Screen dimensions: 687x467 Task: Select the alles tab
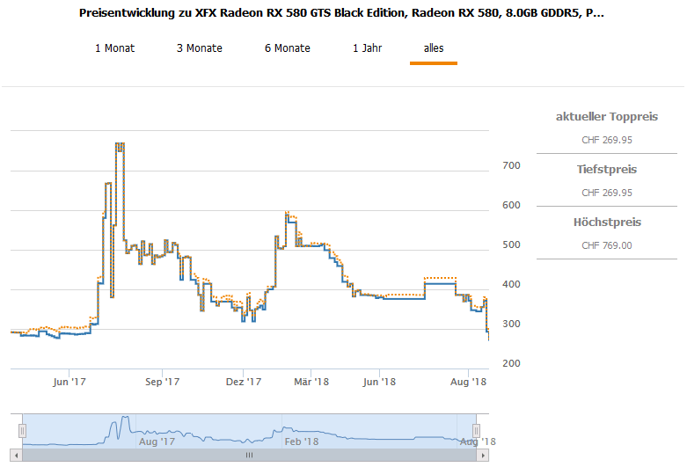click(x=434, y=48)
